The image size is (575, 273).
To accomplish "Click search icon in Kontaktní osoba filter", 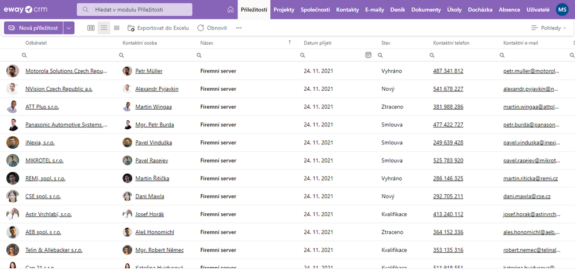I will (121, 55).
